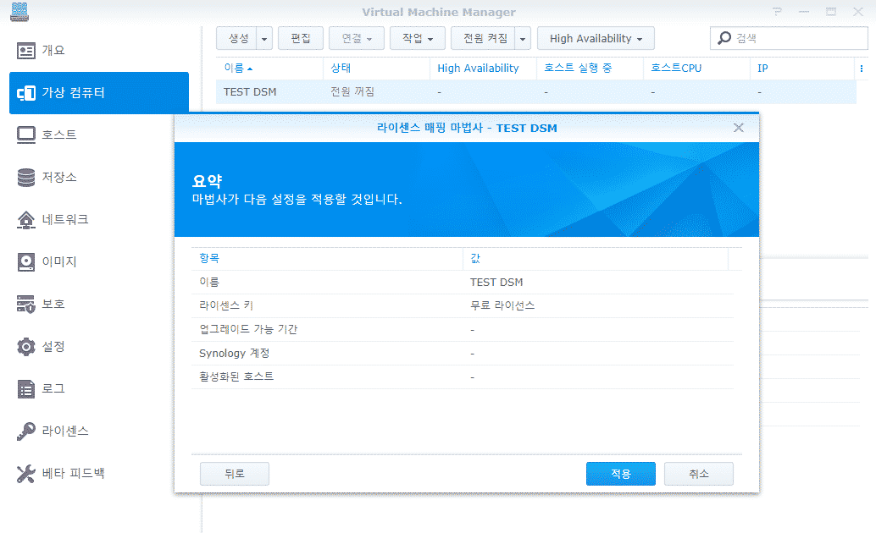Close the license mapping wizard dialog
Viewport: 876px width, 533px height.
739,128
